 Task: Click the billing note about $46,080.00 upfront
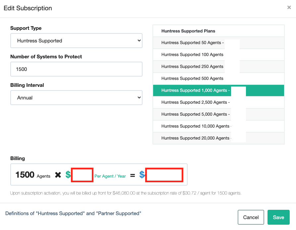pos(126,193)
